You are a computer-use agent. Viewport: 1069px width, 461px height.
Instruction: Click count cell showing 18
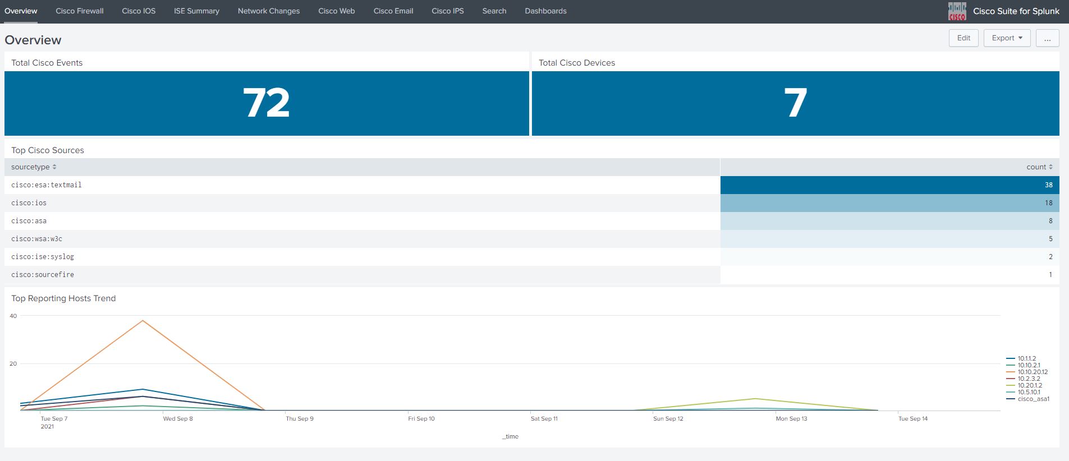pos(890,203)
